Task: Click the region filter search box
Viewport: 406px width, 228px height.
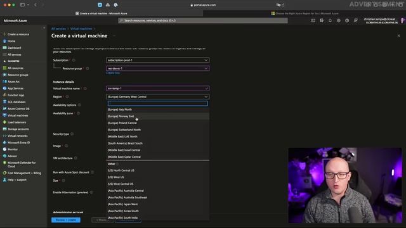Action: [158, 103]
